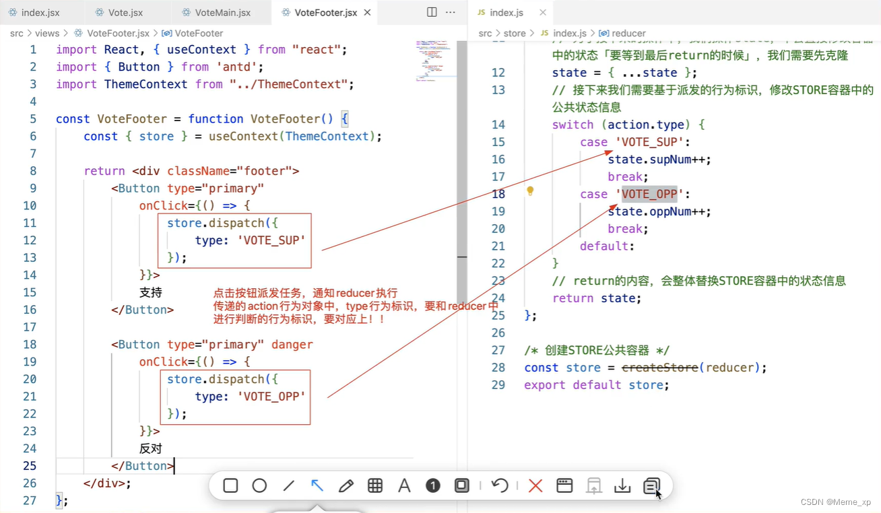Switch to the index.jsx tab

point(42,13)
